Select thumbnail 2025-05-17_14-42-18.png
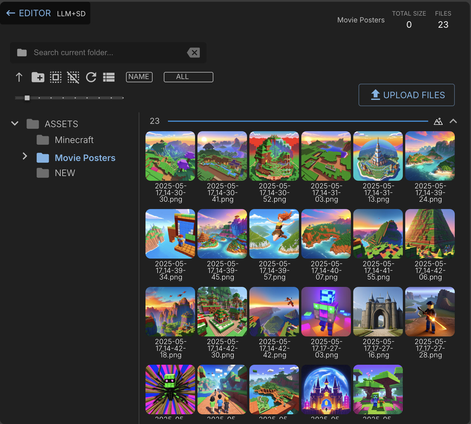The image size is (471, 424). pos(170,312)
